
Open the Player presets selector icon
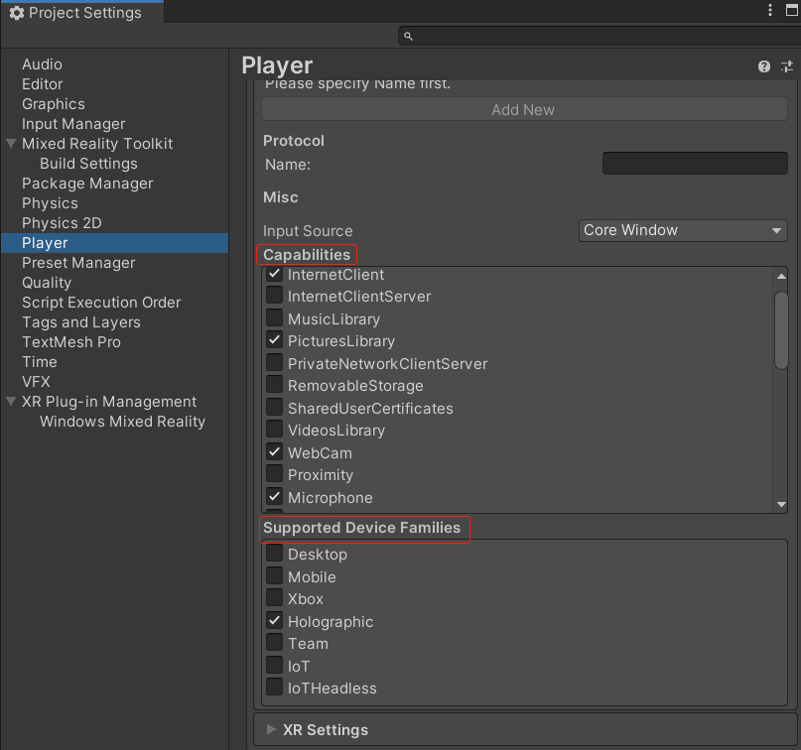pyautogui.click(x=787, y=66)
